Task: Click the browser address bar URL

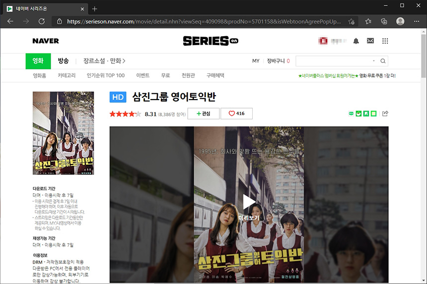Action: [x=204, y=21]
